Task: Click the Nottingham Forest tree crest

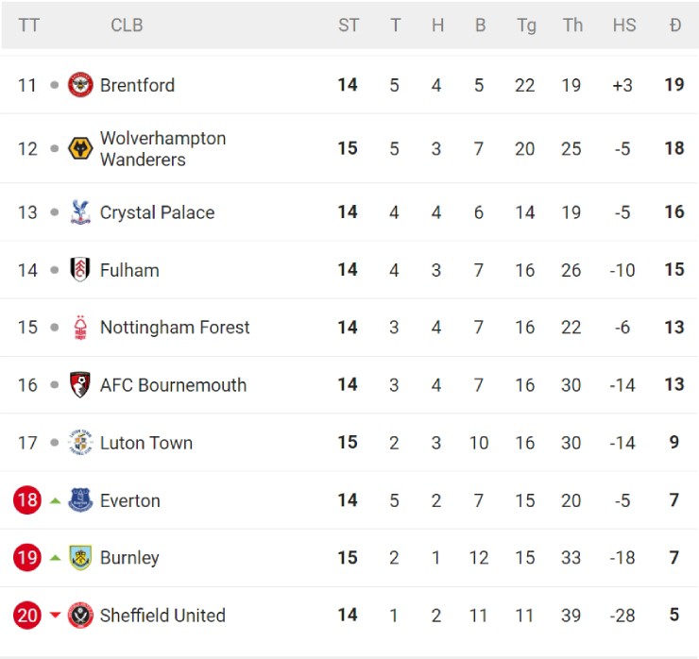Action: (x=80, y=328)
